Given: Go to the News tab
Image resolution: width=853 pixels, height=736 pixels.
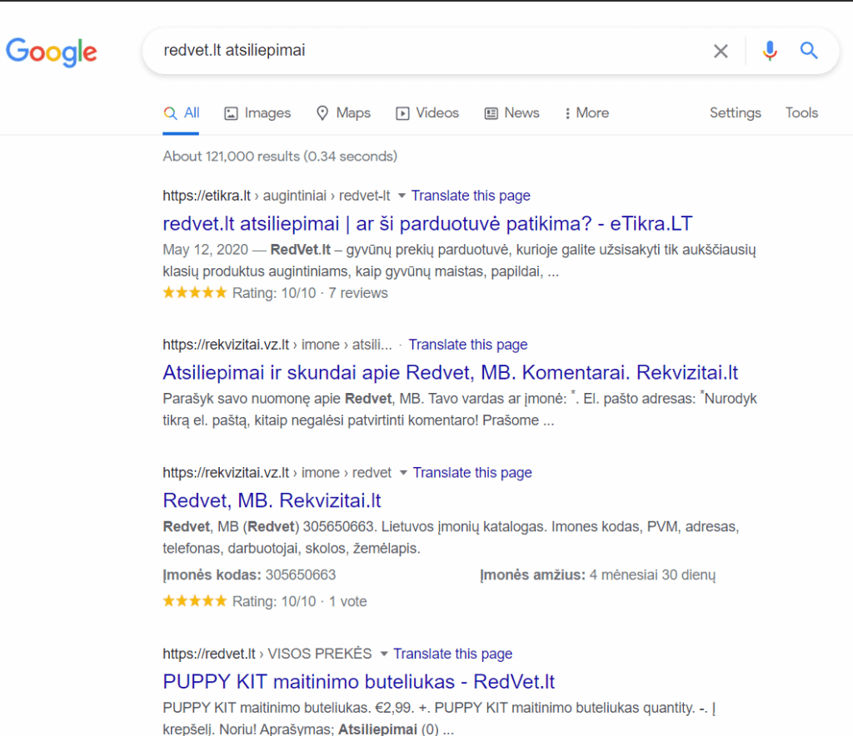Looking at the screenshot, I should pos(512,113).
